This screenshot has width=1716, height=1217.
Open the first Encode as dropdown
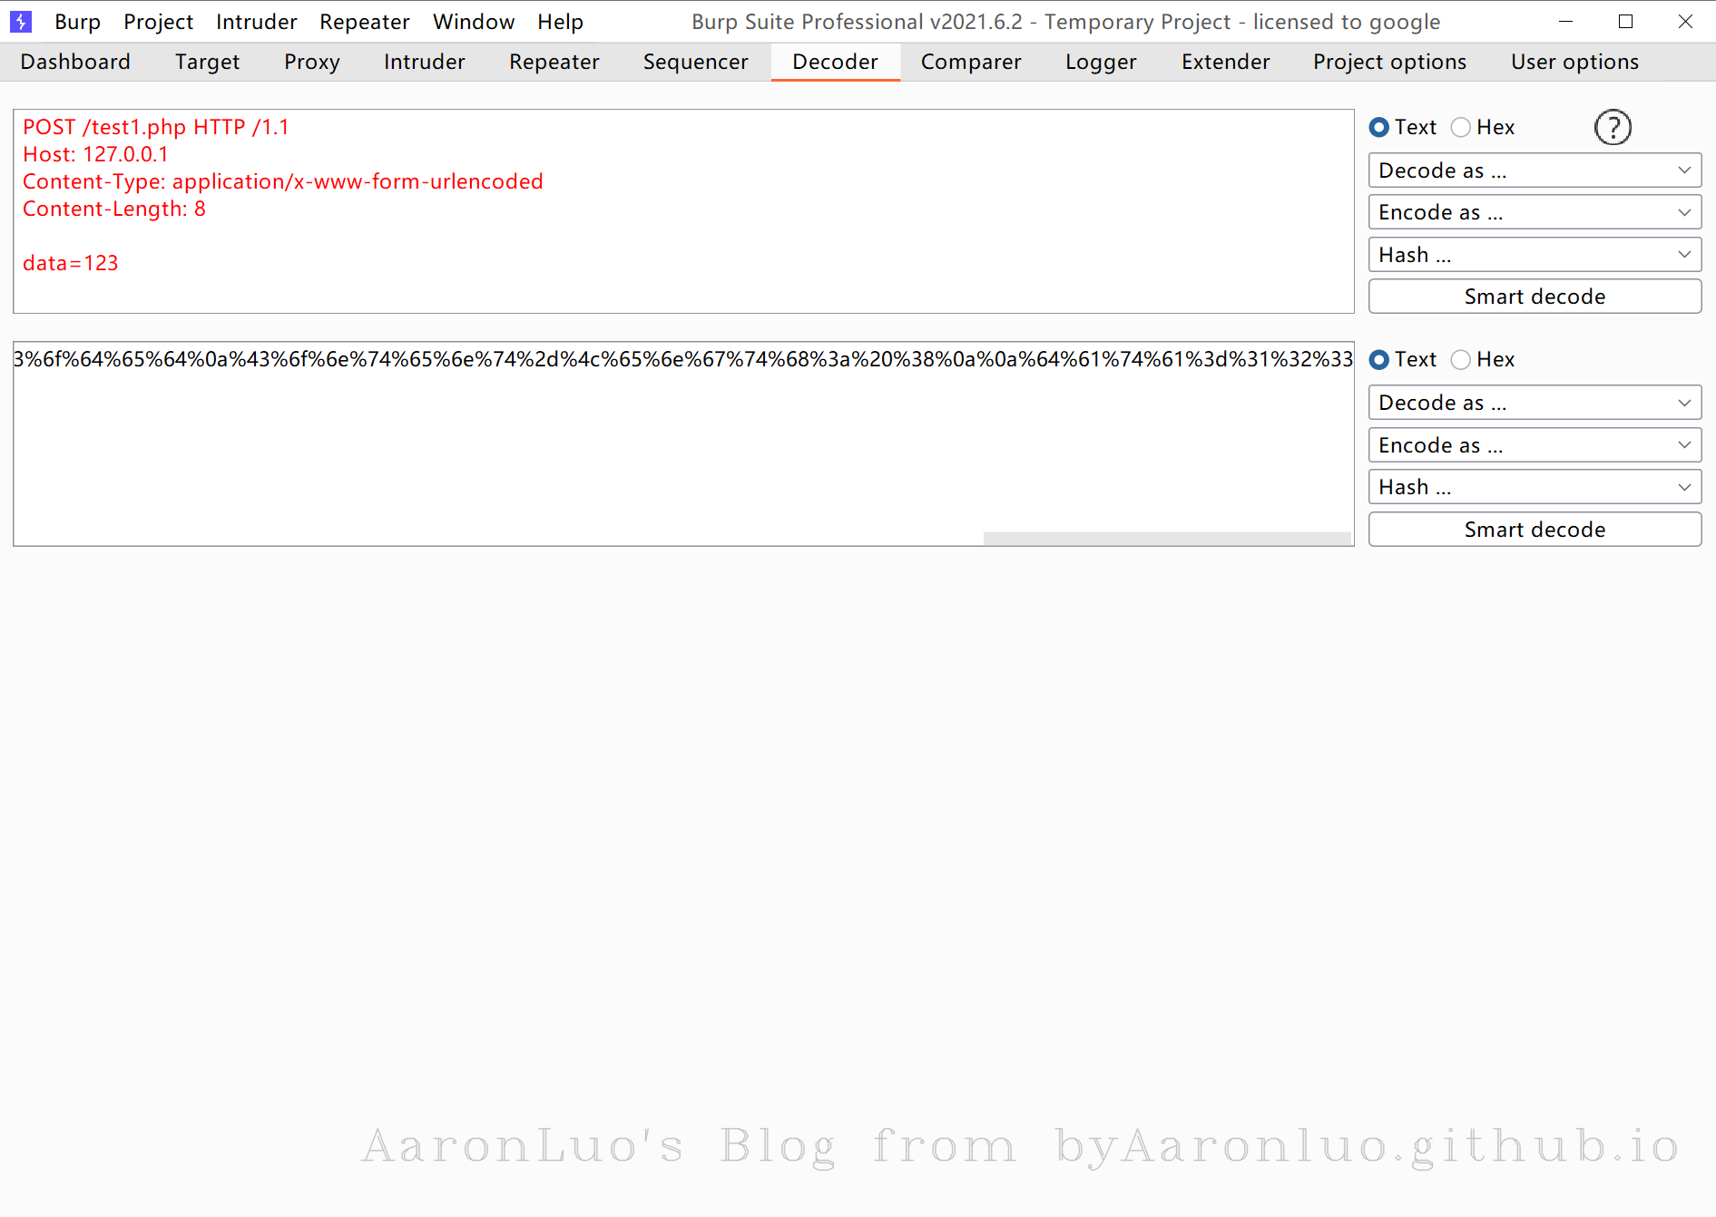(x=1535, y=212)
